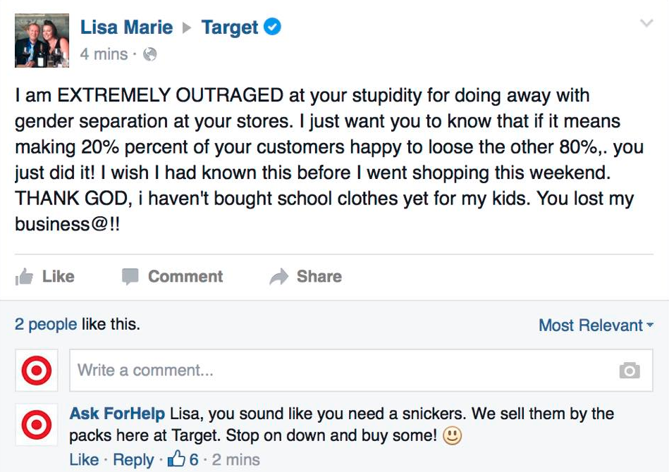
Task: Expand the post options chevron at top right
Action: tap(646, 24)
